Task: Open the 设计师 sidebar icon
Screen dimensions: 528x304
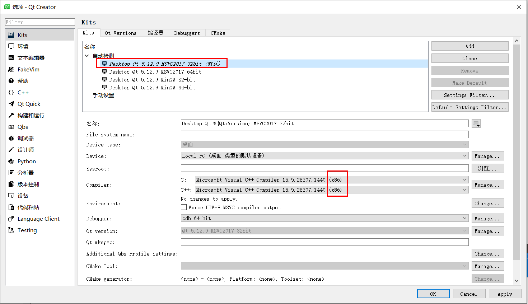Action: [x=11, y=150]
